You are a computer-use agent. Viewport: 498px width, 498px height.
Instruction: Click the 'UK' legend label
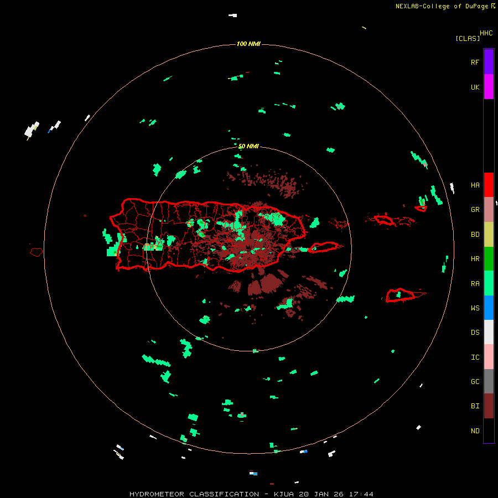tap(475, 87)
